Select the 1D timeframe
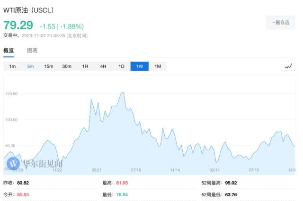Image resolution: width=303 pixels, height=201 pixels. click(x=121, y=67)
